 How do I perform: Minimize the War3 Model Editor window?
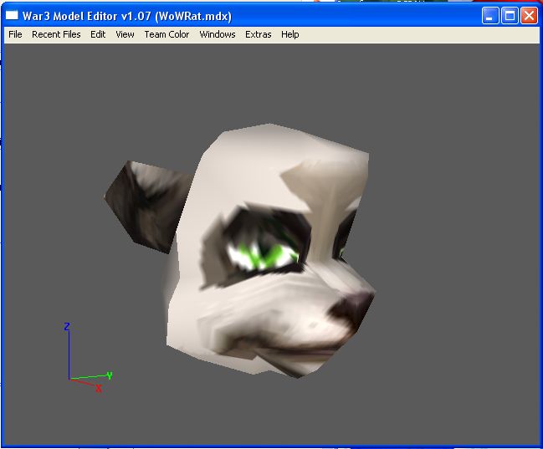[x=489, y=16]
